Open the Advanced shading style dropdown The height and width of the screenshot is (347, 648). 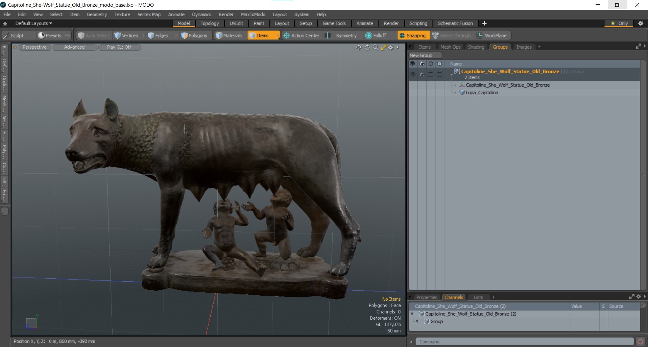(74, 47)
